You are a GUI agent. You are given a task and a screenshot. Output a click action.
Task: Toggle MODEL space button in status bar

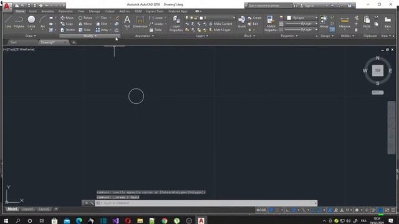[261, 210]
